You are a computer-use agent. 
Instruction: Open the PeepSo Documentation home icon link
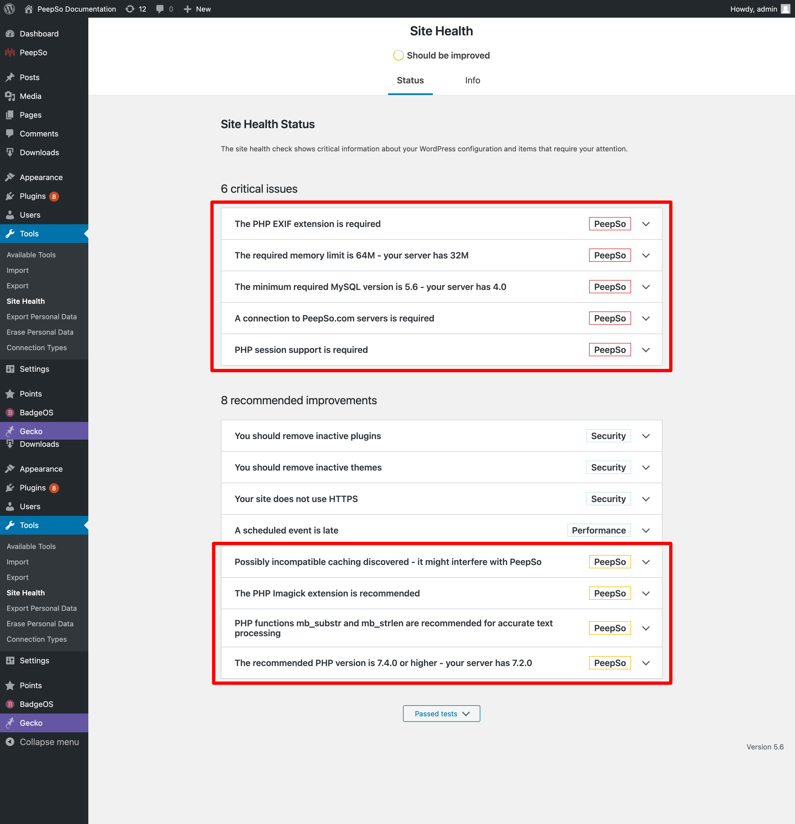click(x=29, y=9)
